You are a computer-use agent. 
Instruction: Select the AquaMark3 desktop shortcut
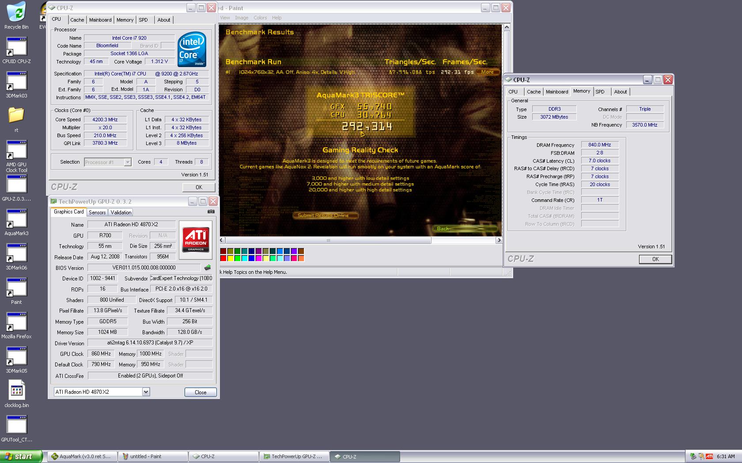tap(16, 222)
